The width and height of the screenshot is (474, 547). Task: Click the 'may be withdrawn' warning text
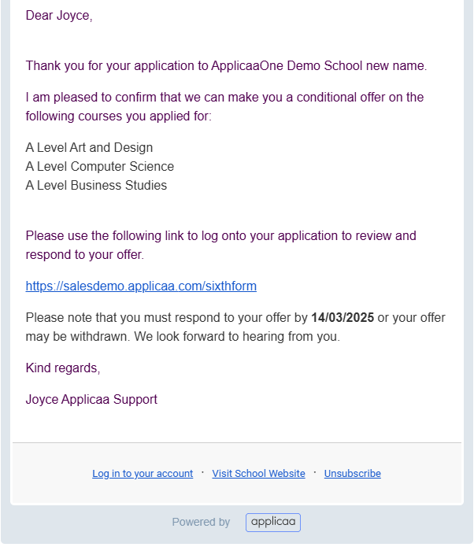(78, 337)
